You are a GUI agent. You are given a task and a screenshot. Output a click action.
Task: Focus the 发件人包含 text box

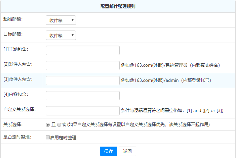pos(83,65)
